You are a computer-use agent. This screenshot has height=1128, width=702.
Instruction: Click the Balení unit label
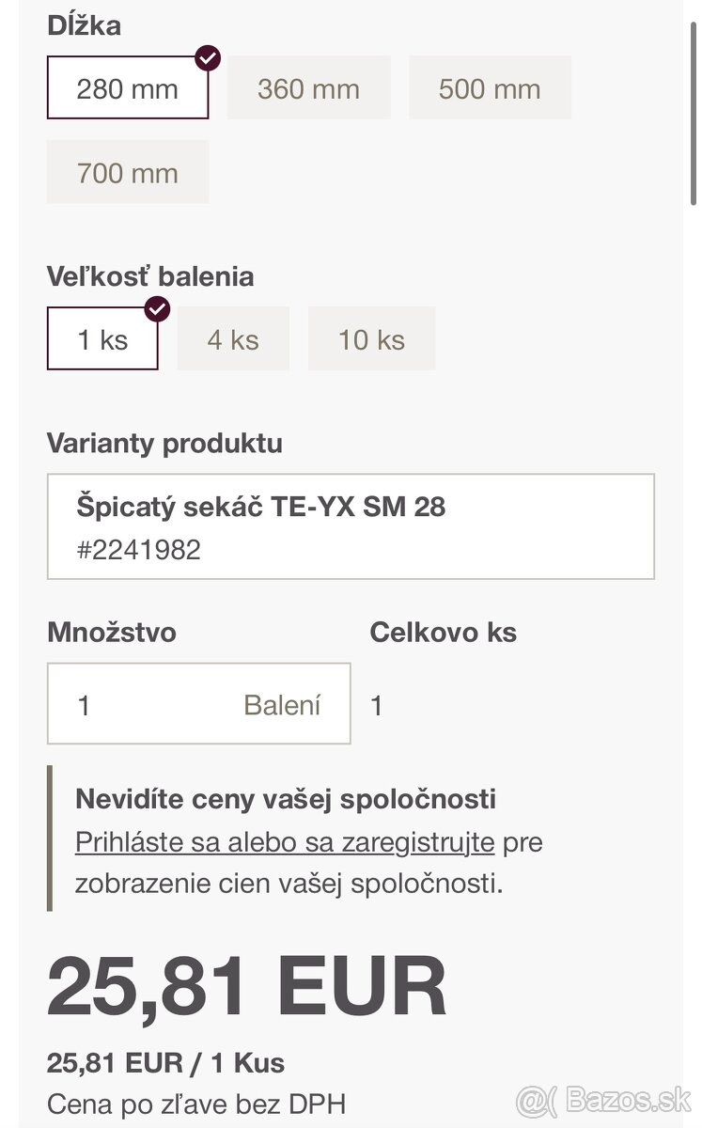(x=282, y=704)
